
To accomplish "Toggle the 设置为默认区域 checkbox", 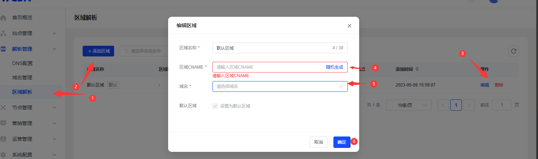I will pyautogui.click(x=215, y=106).
